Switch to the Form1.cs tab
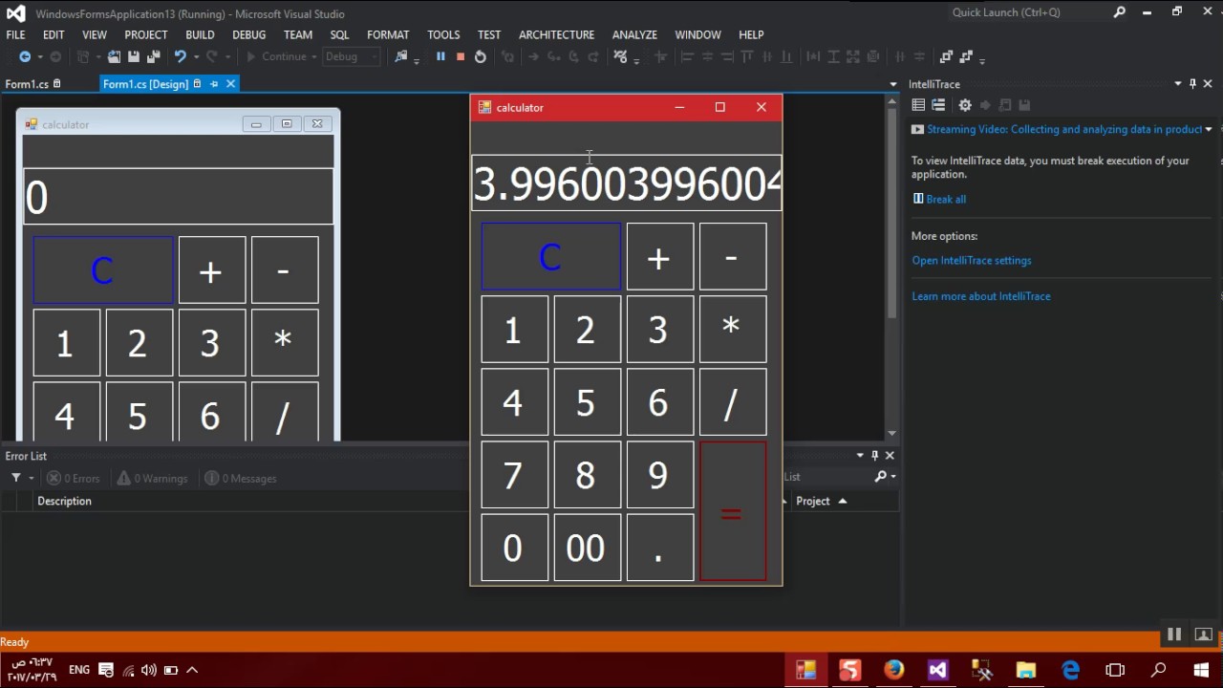1223x688 pixels. 27,84
